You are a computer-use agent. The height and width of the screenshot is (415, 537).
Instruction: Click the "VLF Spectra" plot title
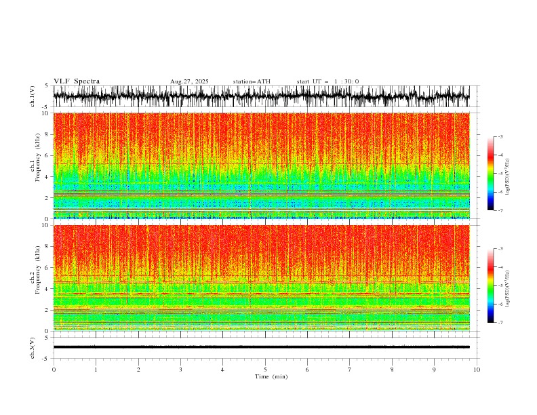pyautogui.click(x=77, y=81)
